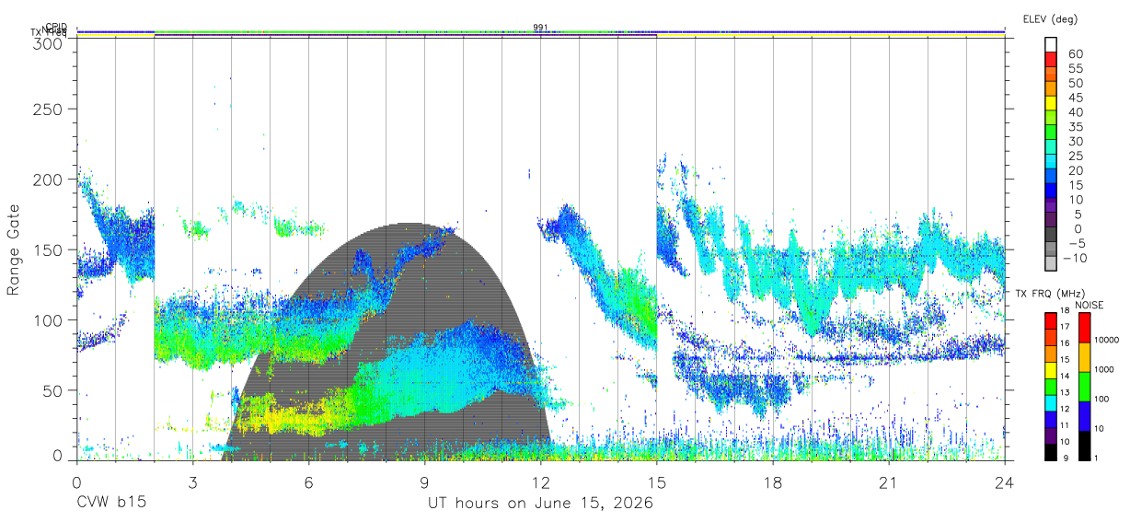Click the "200" range gate axis tick

click(x=48, y=180)
